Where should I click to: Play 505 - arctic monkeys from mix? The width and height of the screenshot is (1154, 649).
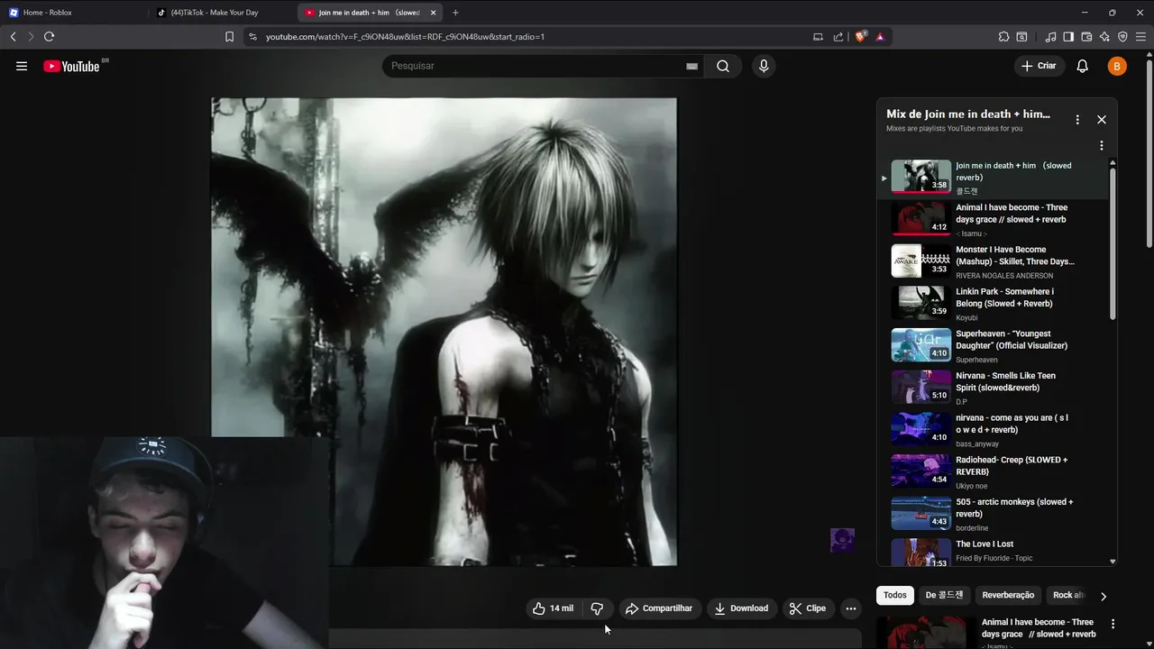tap(992, 514)
